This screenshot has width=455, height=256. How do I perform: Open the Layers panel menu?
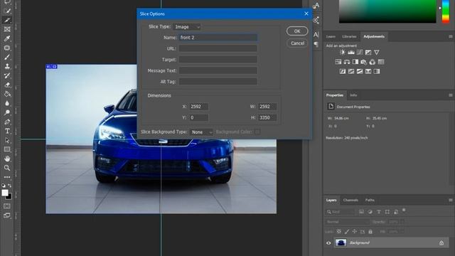(x=450, y=201)
